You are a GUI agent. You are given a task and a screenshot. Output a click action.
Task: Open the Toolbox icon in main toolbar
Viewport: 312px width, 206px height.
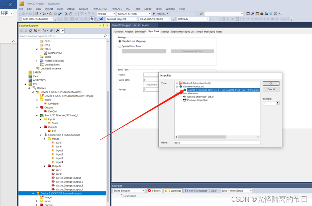point(262,14)
